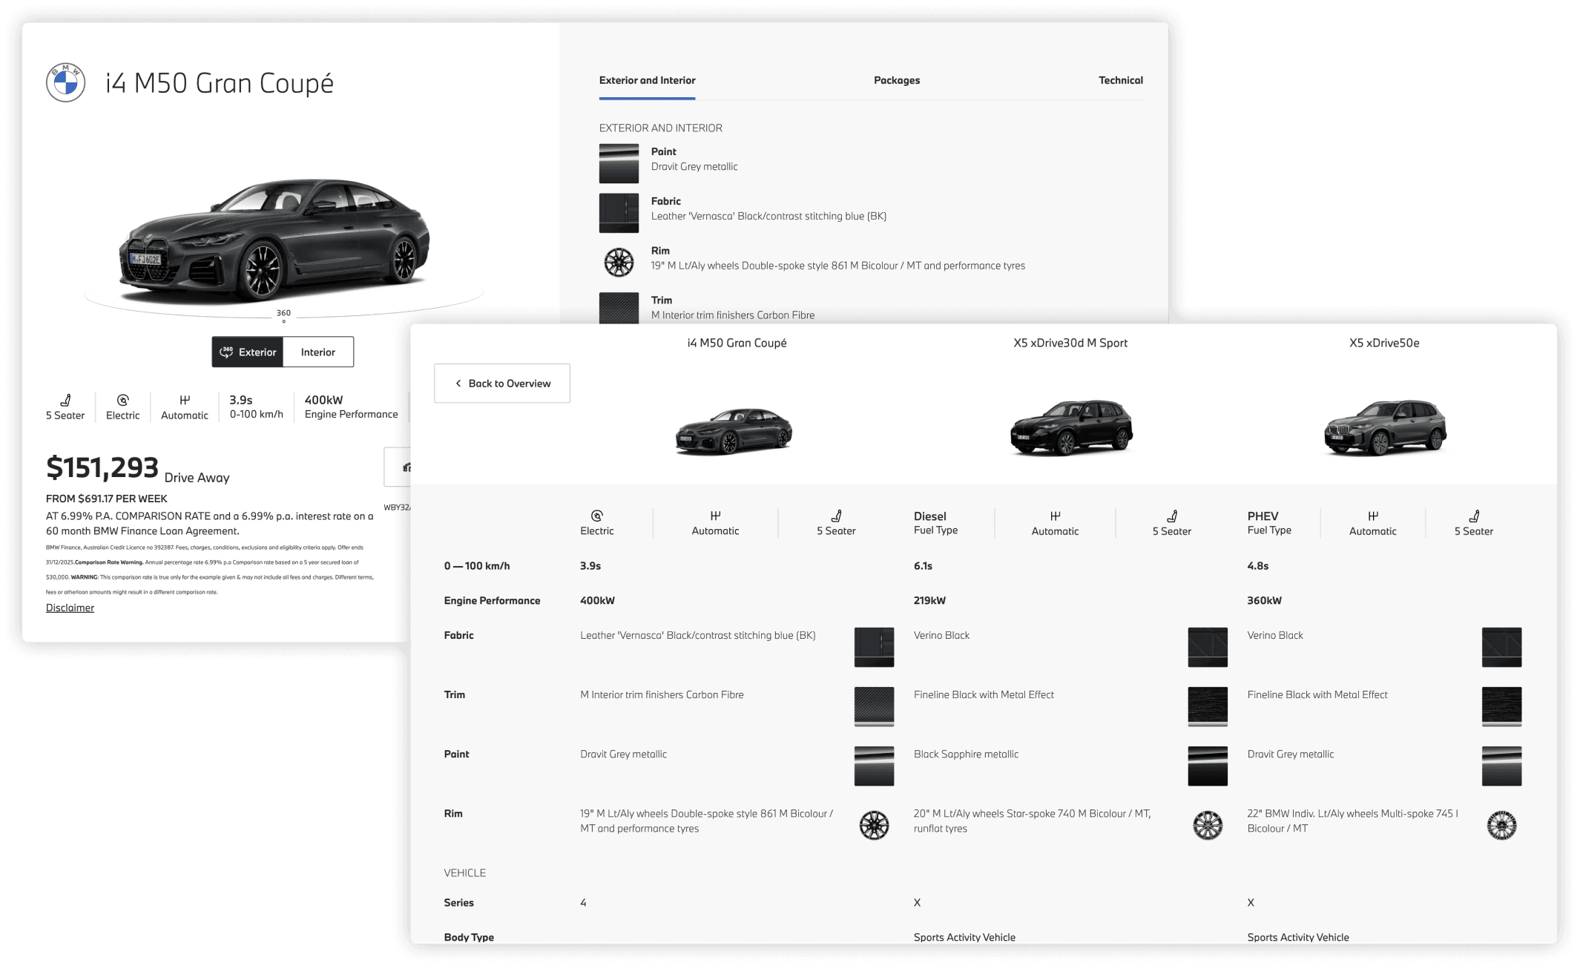Click the X5 xDrive30d M Sport heading
1580x966 pixels.
1070,343
